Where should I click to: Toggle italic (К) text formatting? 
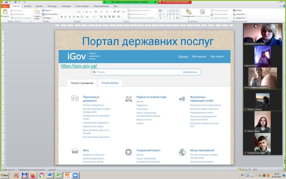(66, 17)
